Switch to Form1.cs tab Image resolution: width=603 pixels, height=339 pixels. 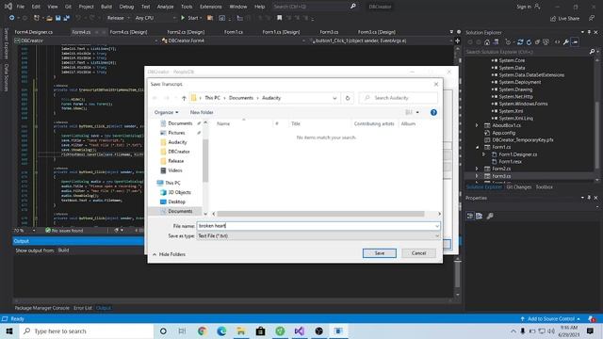pos(234,32)
